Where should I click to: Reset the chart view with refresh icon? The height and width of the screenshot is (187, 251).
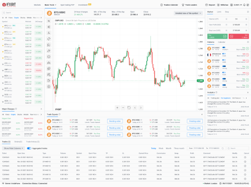(x=129, y=108)
